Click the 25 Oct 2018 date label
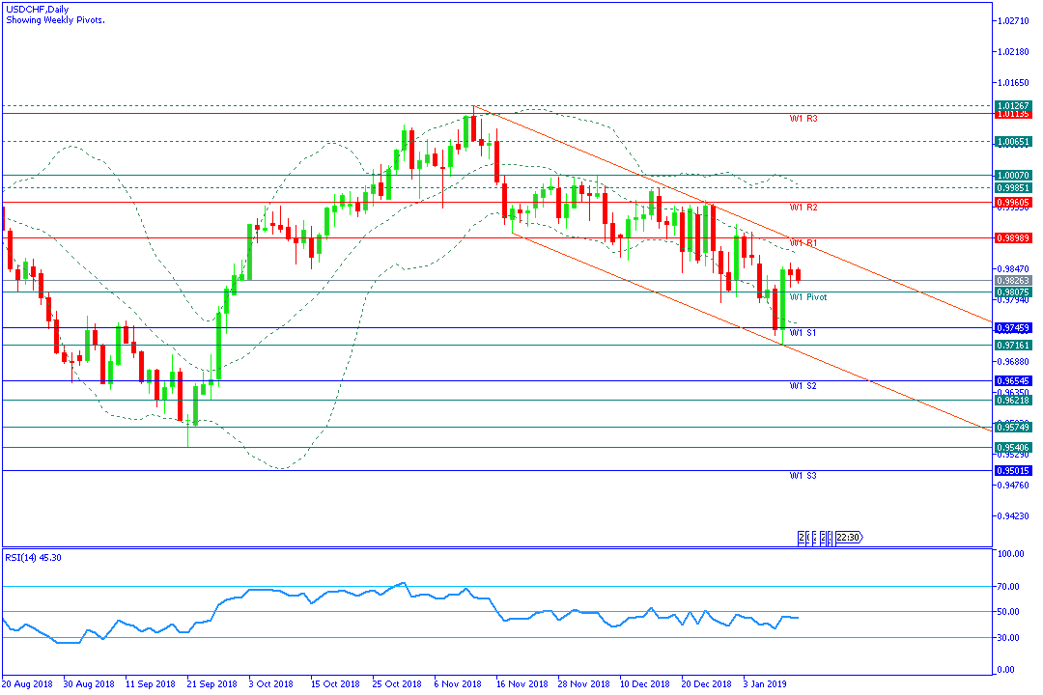Screen dimensions: 1043x695 (397, 683)
